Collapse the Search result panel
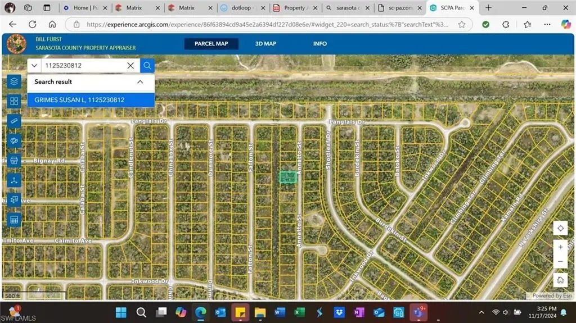Viewport: 576px width, 323px height. pos(140,82)
